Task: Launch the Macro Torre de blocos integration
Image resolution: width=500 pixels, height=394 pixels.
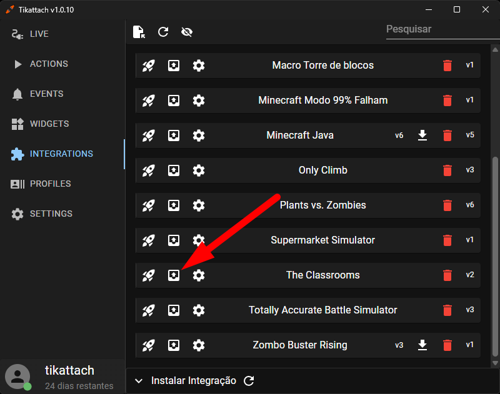Action: 148,66
